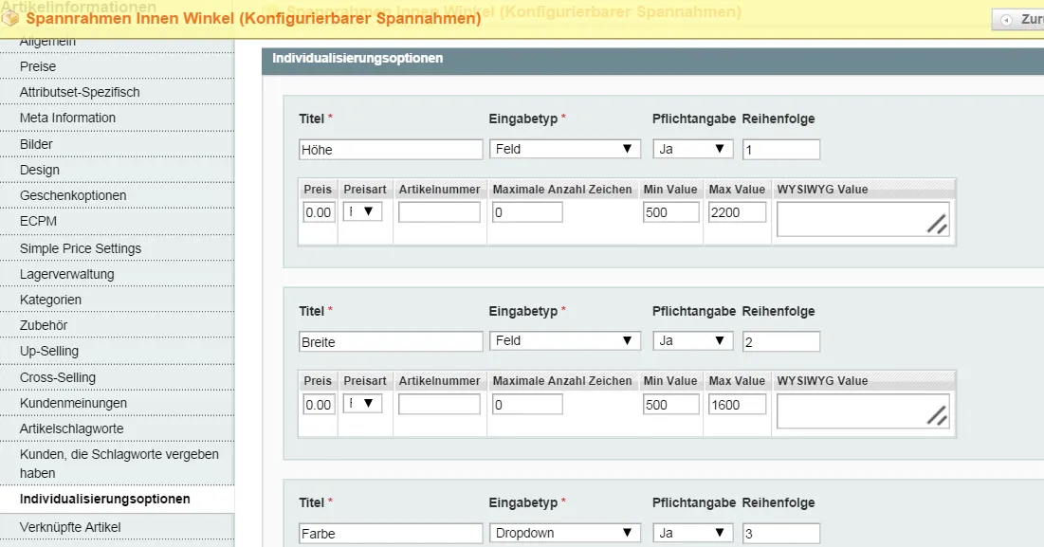
Task: Click Preis field in Höhe option
Action: point(319,212)
